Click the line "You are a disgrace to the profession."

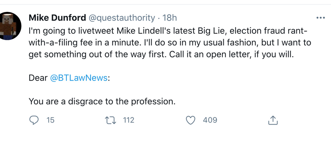pos(102,101)
